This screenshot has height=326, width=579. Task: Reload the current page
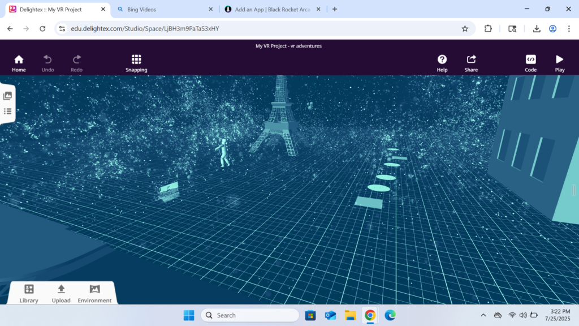[42, 28]
